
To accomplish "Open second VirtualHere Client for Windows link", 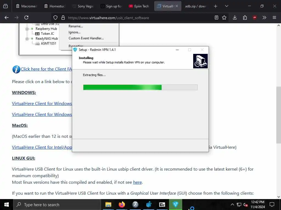I will point(42,115).
